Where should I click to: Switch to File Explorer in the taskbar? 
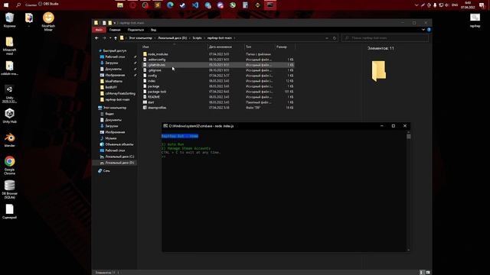(120, 5)
